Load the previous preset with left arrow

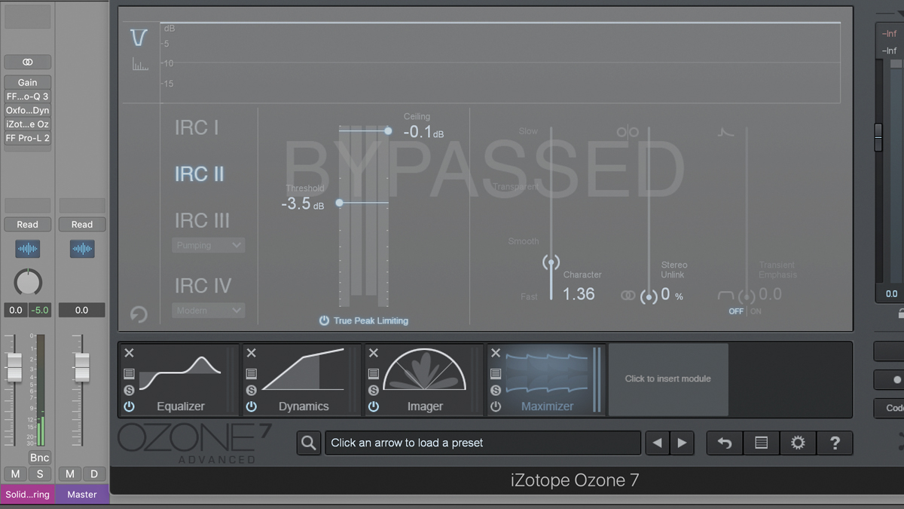pos(658,443)
